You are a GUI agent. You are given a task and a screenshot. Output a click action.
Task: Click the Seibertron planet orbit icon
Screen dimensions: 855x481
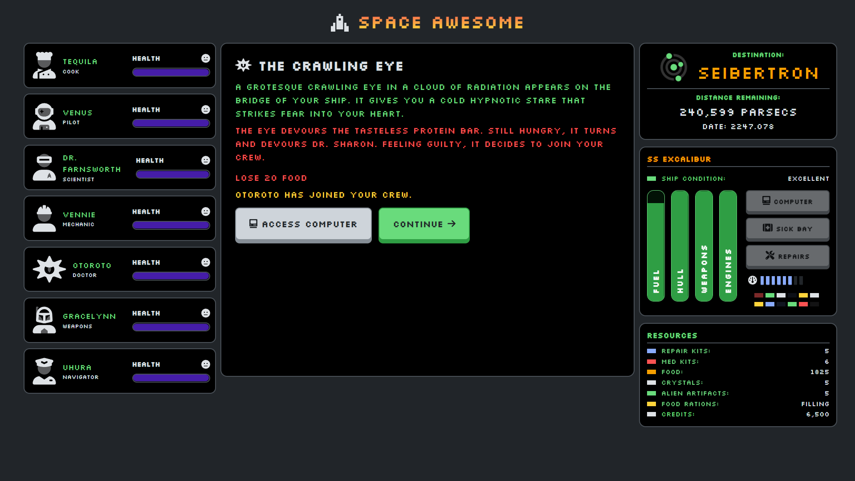673,67
